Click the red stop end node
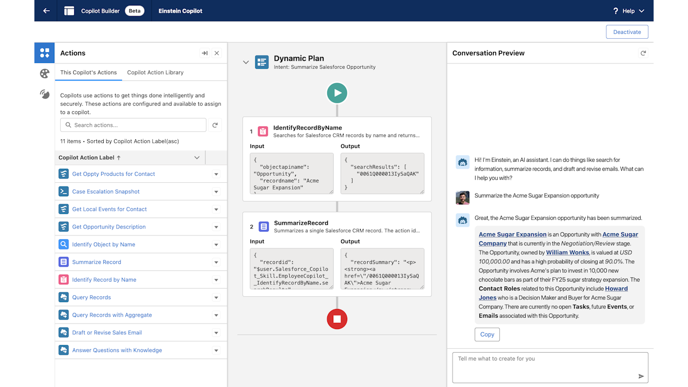 click(337, 319)
